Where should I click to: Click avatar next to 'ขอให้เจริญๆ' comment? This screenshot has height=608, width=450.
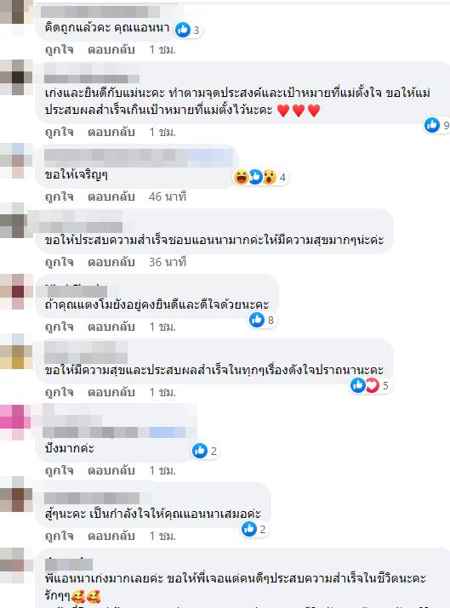pyautogui.click(x=16, y=161)
